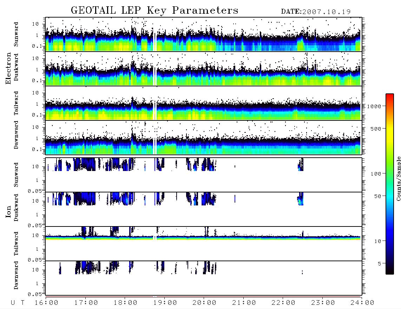The image size is (401, 309).
Task: Click the 20:00 time axis label
Action: 204,303
